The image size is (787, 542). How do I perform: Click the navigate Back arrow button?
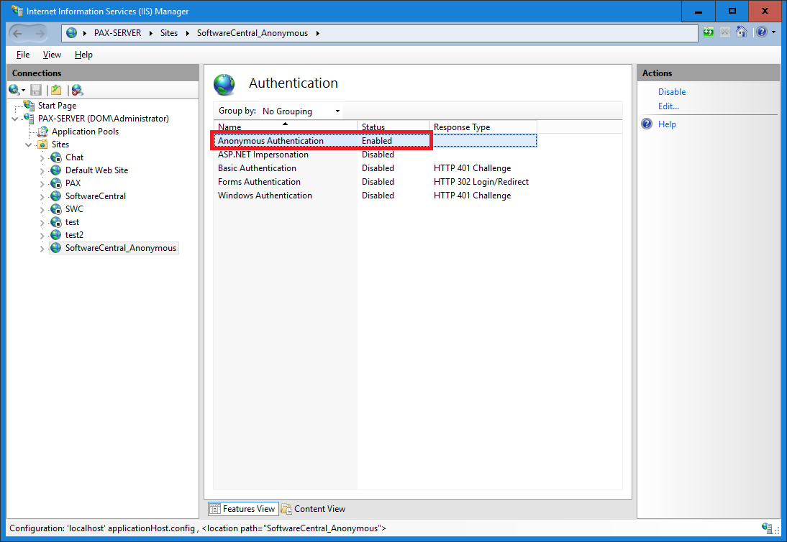click(x=18, y=33)
